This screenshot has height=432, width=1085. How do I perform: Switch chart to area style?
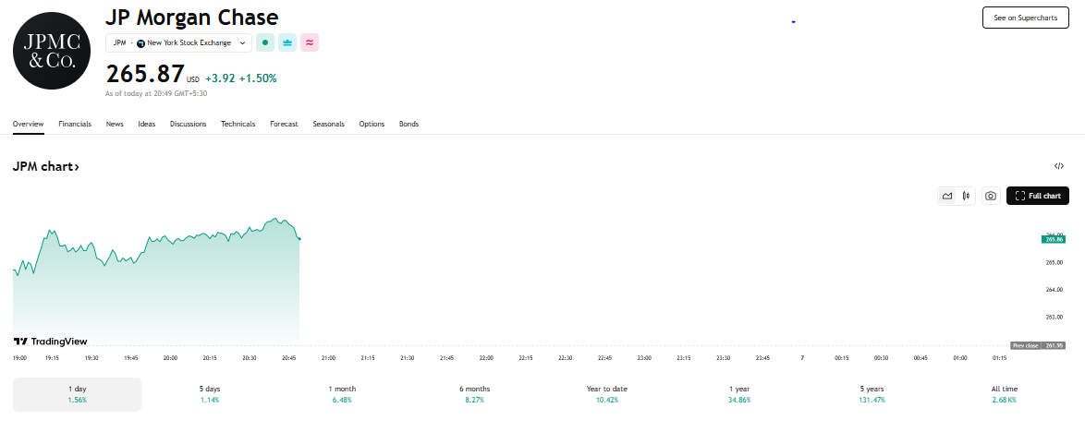coord(947,197)
